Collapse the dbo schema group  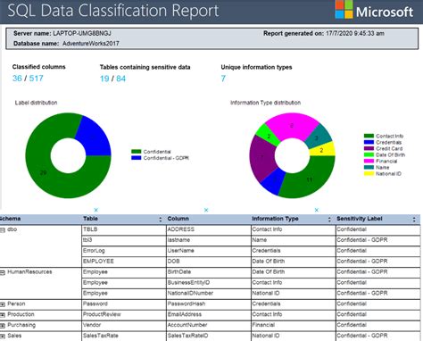click(x=3, y=229)
